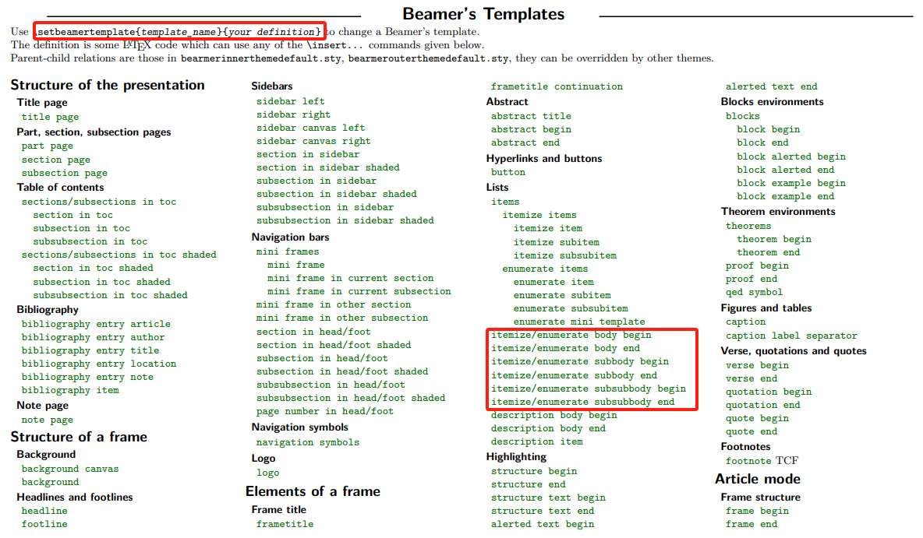Screen dimensions: 923x538
Task: Click 'subsubsection in toc' entry
Action: click(90, 241)
